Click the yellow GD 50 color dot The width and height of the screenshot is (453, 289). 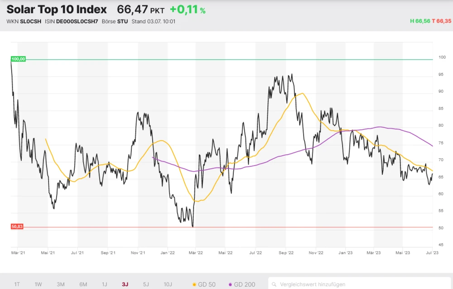pyautogui.click(x=195, y=284)
